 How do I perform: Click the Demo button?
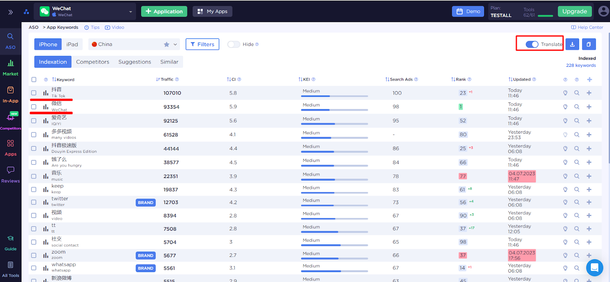click(468, 11)
